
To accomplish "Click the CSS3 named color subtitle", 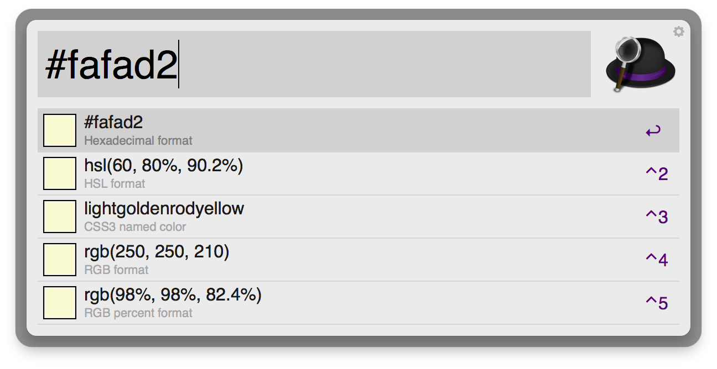I will 135,227.
